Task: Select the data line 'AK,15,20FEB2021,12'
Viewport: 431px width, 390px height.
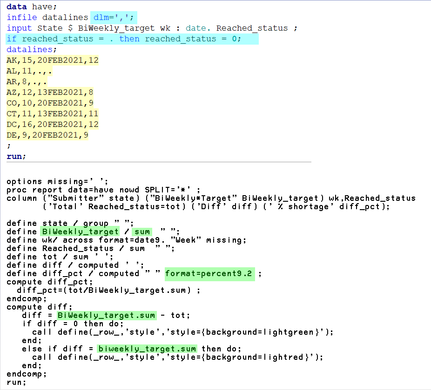Action: [x=51, y=60]
